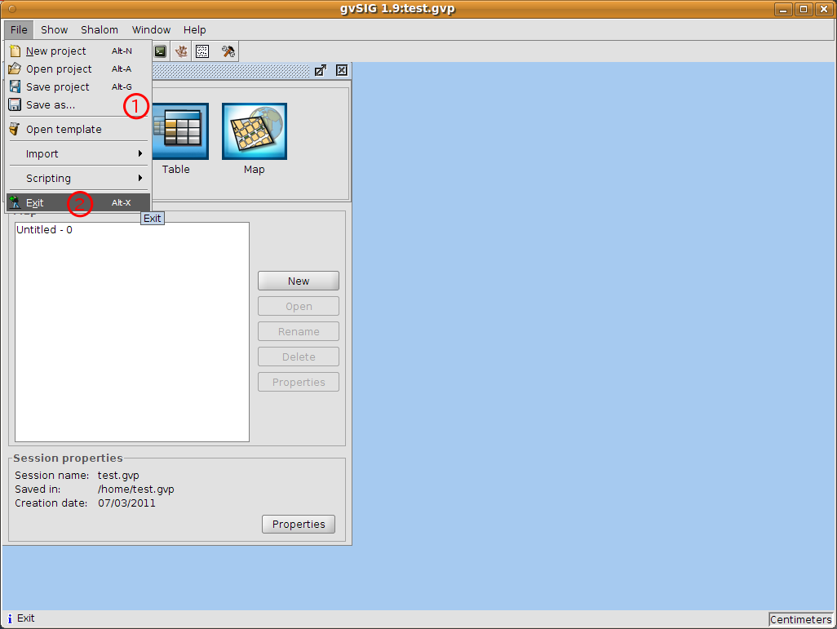Select Save project in the File menu
Image resolution: width=837 pixels, height=629 pixels.
(57, 86)
